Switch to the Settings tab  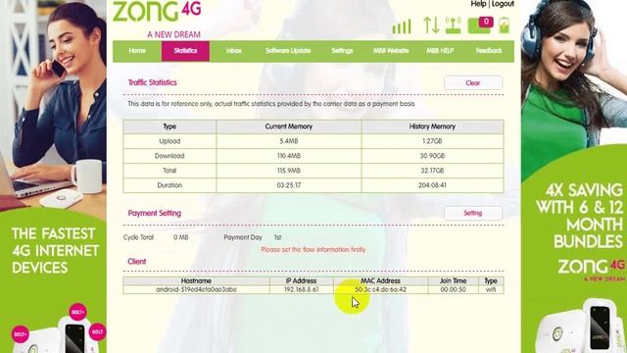(342, 51)
